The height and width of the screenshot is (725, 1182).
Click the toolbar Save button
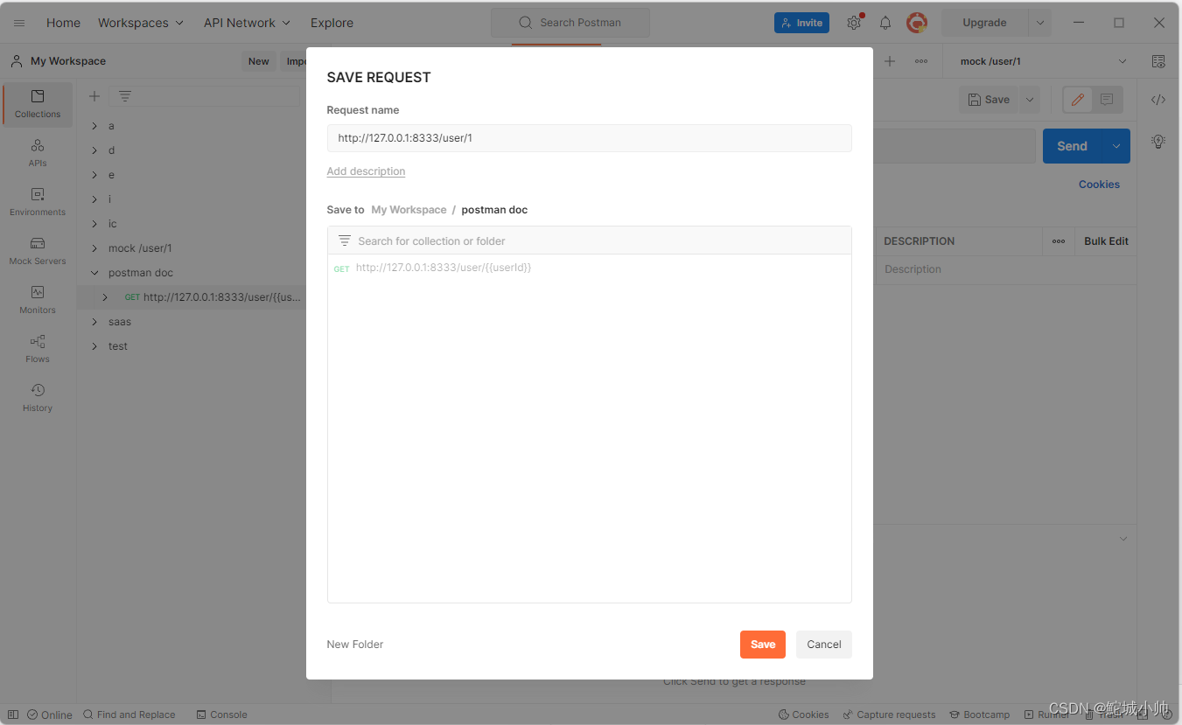pyautogui.click(x=989, y=100)
